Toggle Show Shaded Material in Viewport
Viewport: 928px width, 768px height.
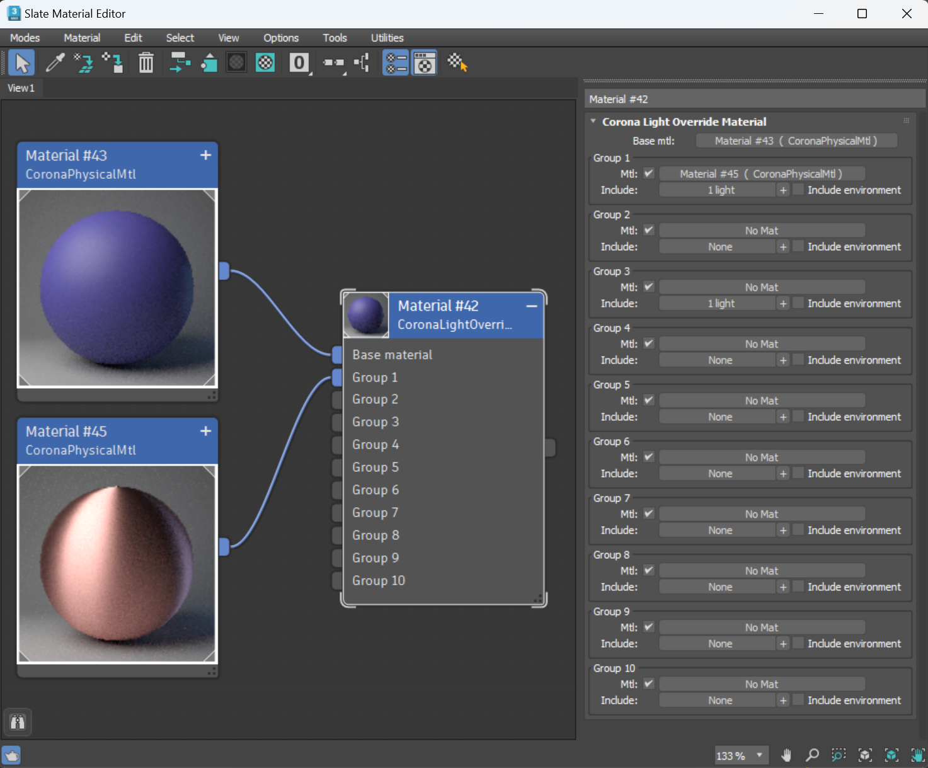coord(236,63)
